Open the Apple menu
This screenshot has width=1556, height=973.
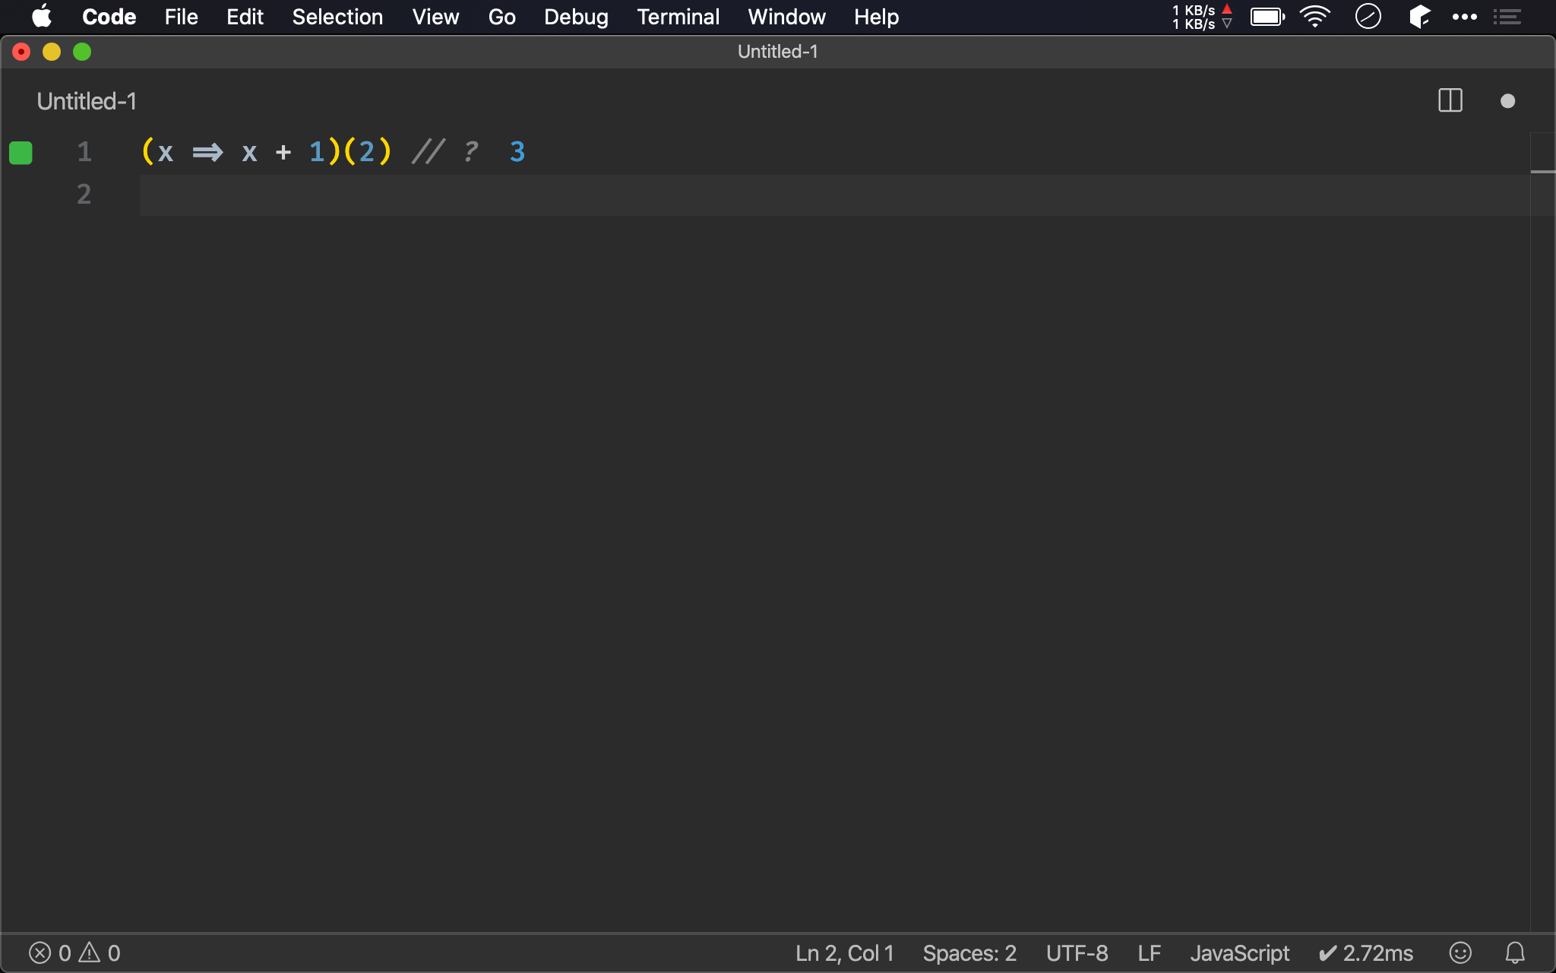pos(42,17)
